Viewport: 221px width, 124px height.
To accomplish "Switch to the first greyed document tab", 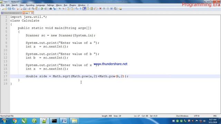I will pyautogui.click(x=11, y=13).
